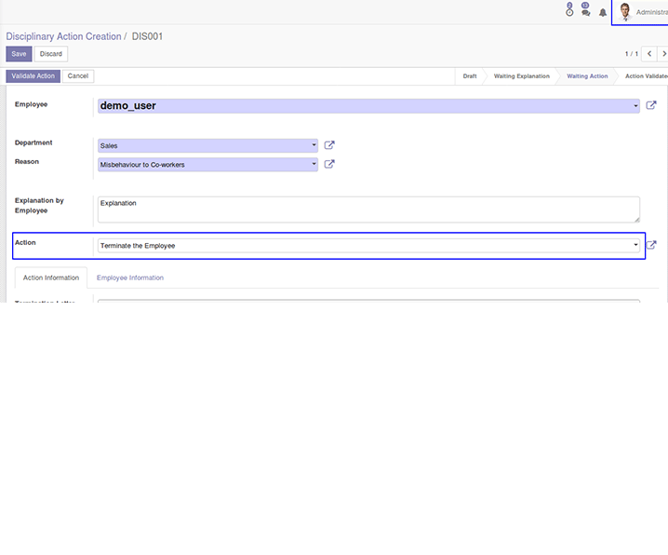This screenshot has height=555, width=668.
Task: Expand the Action Terminate the Employee dropdown
Action: point(635,245)
